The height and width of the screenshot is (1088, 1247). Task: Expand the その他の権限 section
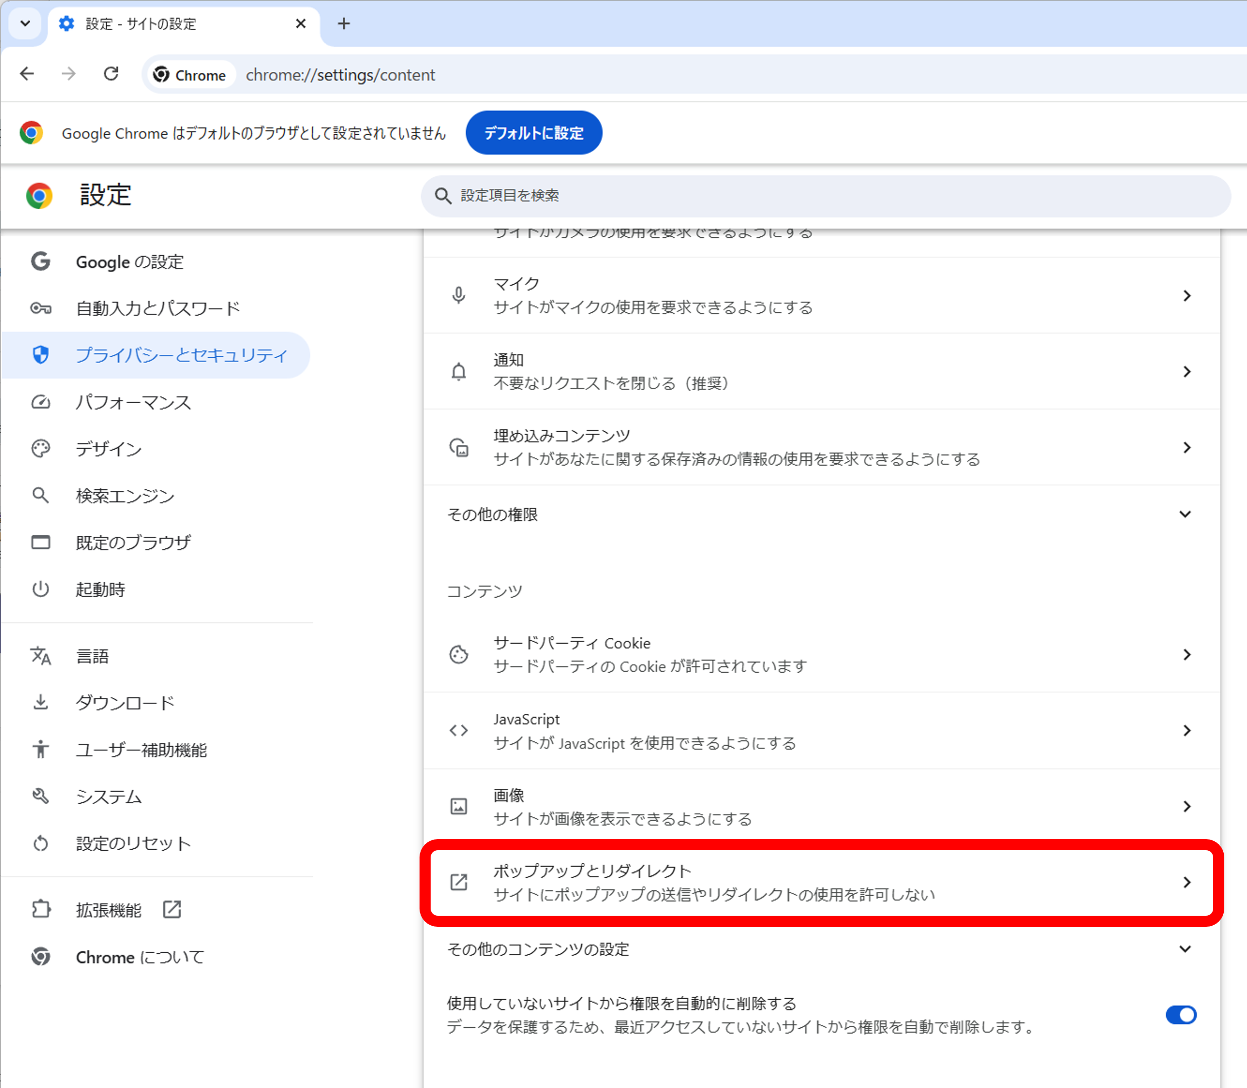tap(1185, 514)
